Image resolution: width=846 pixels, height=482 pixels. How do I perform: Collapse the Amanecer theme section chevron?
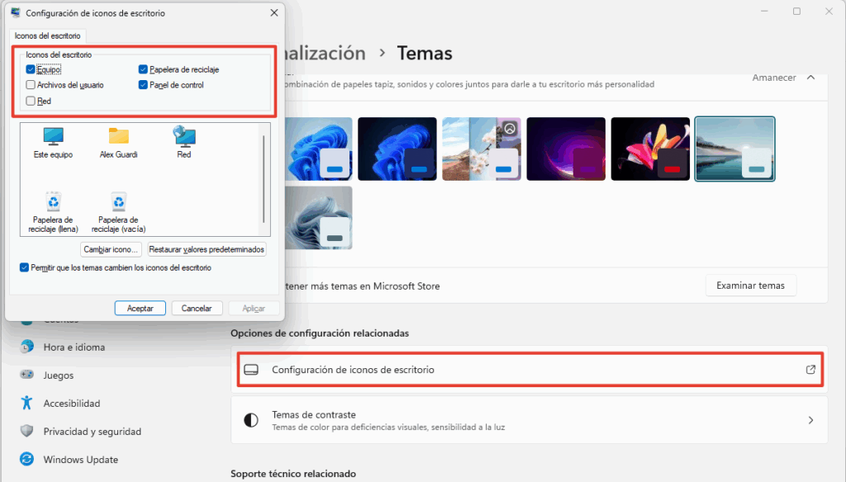coord(810,78)
